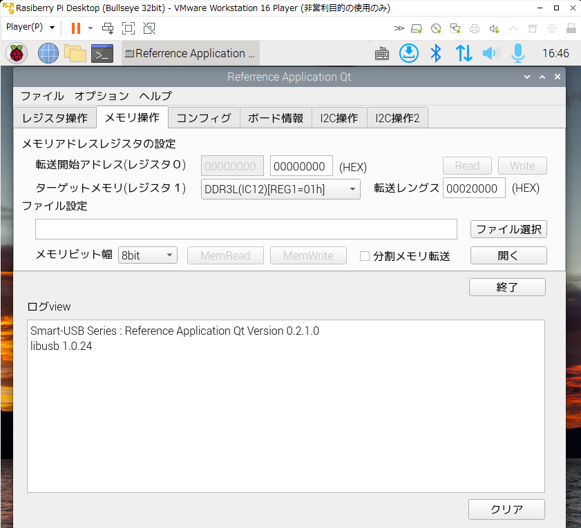The image size is (581, 528).
Task: Enable the 分割メモリ転送 checkbox
Action: pyautogui.click(x=365, y=256)
